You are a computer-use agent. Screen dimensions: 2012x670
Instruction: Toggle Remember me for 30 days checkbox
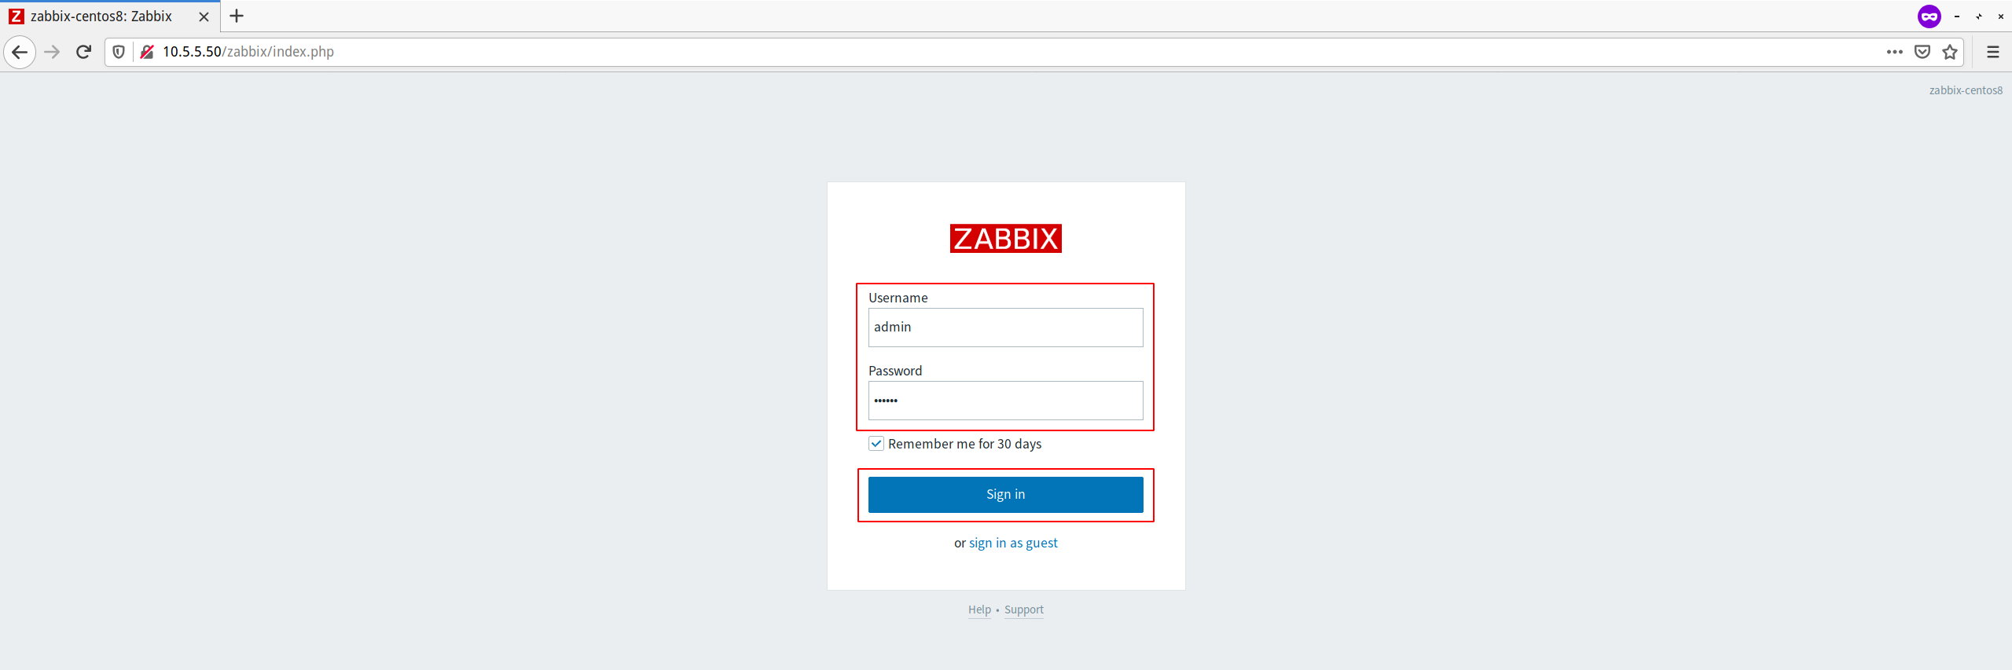(876, 444)
